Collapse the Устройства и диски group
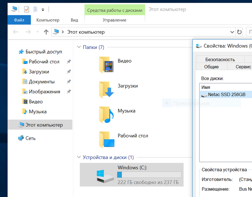This screenshot has height=197, width=252. coord(79,158)
